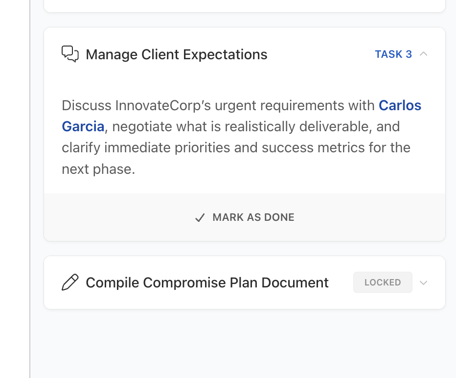Click the gray footer left of Mark as Done

[117, 217]
